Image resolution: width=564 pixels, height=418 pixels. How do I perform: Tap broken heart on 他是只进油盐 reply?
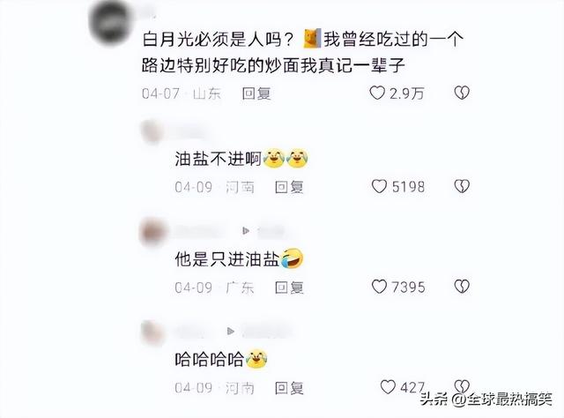462,287
